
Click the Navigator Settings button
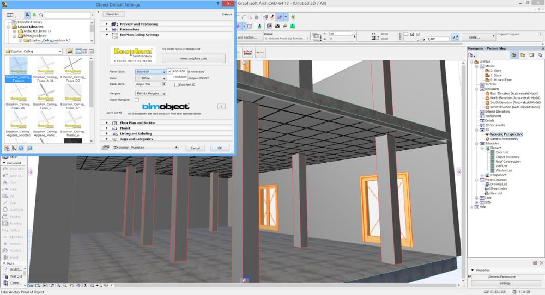point(505,283)
